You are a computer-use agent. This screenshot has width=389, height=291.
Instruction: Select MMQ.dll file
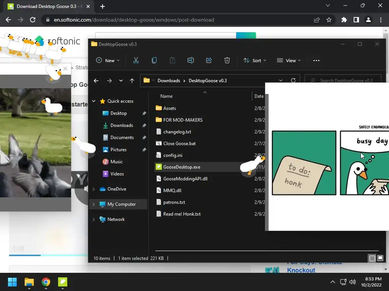point(172,191)
